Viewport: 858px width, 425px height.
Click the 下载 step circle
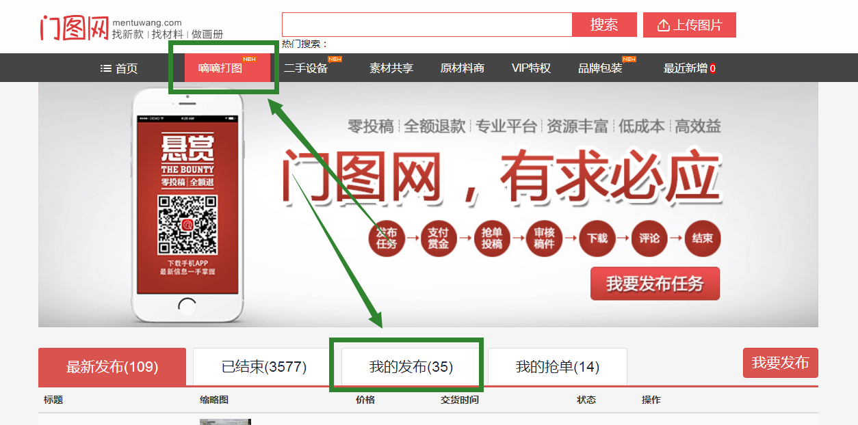click(x=597, y=238)
